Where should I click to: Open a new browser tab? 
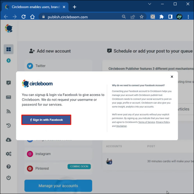point(75,7)
